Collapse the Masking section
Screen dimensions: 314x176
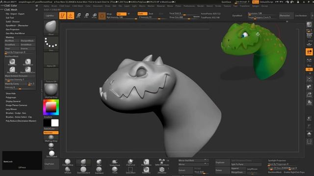point(10,37)
